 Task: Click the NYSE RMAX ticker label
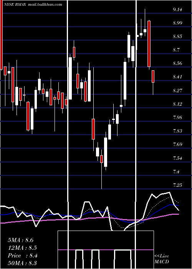pos(15,5)
